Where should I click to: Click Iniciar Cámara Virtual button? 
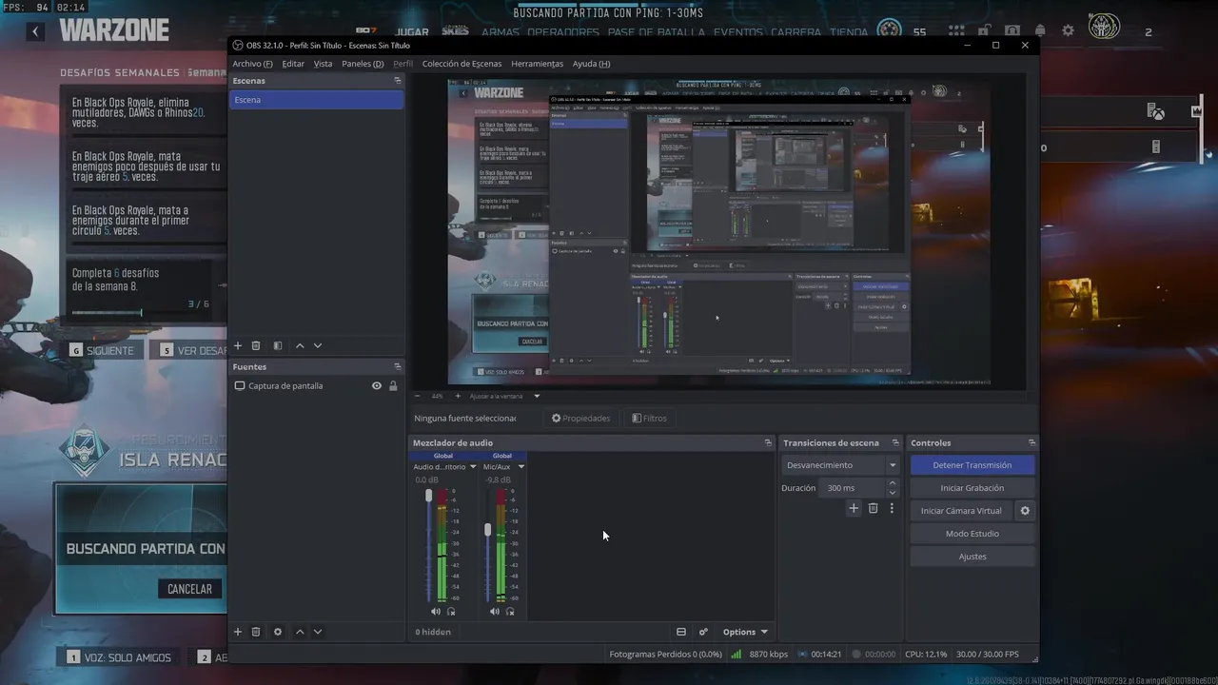pyautogui.click(x=961, y=511)
